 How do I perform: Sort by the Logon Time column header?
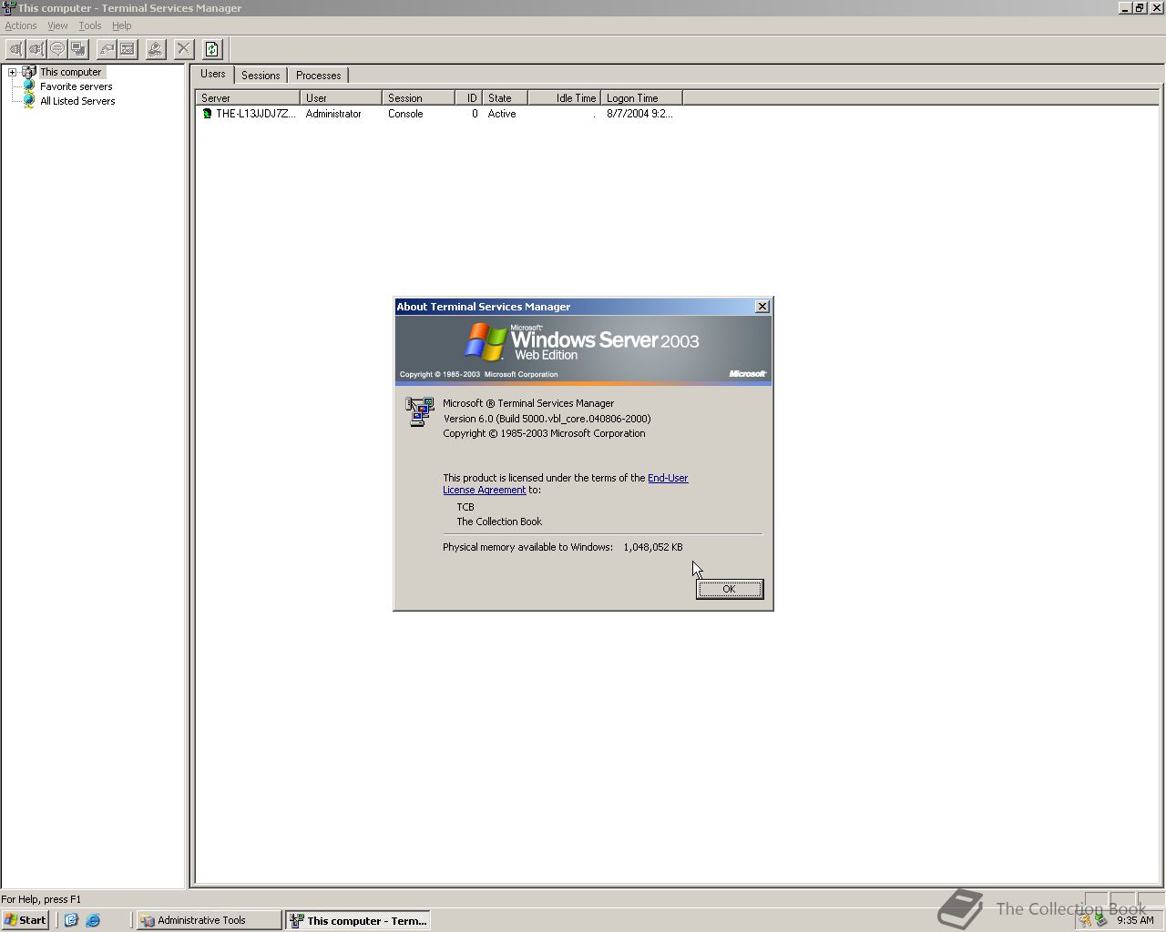click(641, 98)
